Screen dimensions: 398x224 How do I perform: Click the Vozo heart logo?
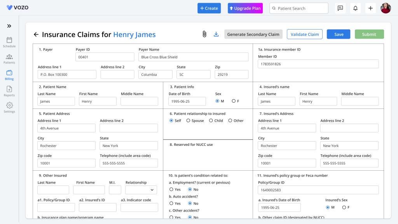(x=9, y=8)
